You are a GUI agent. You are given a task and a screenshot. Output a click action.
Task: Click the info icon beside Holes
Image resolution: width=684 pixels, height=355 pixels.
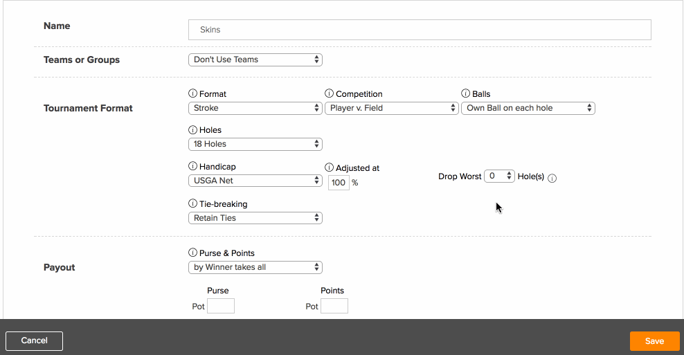pos(192,129)
